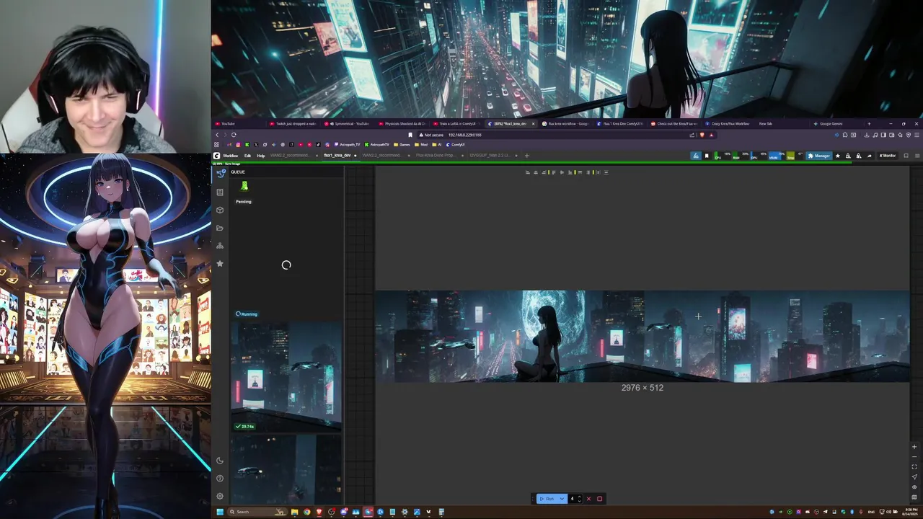Click the green pending queue item
This screenshot has width=923, height=519.
244,187
